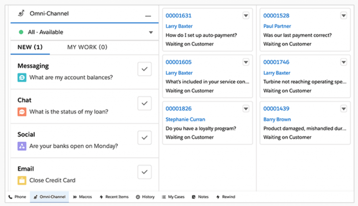Open the Recent Items utility

coord(114,197)
